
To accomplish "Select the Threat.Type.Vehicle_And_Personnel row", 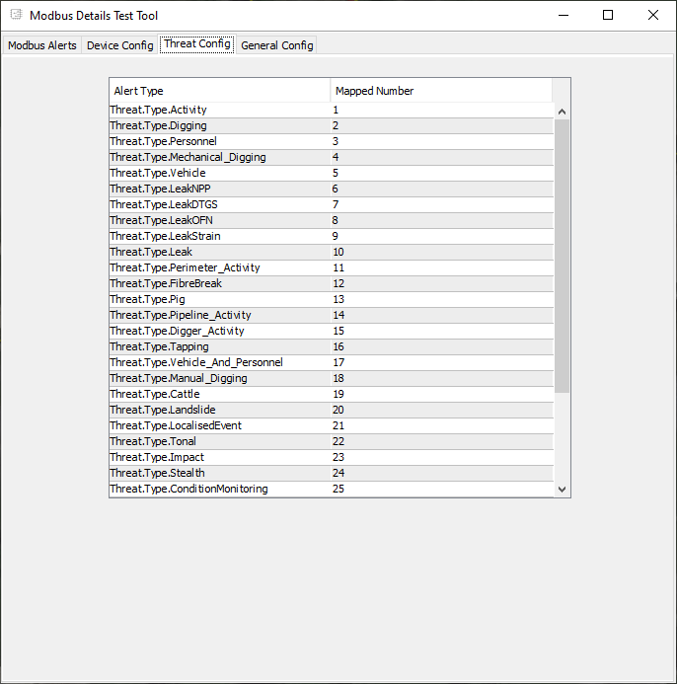I will click(332, 362).
